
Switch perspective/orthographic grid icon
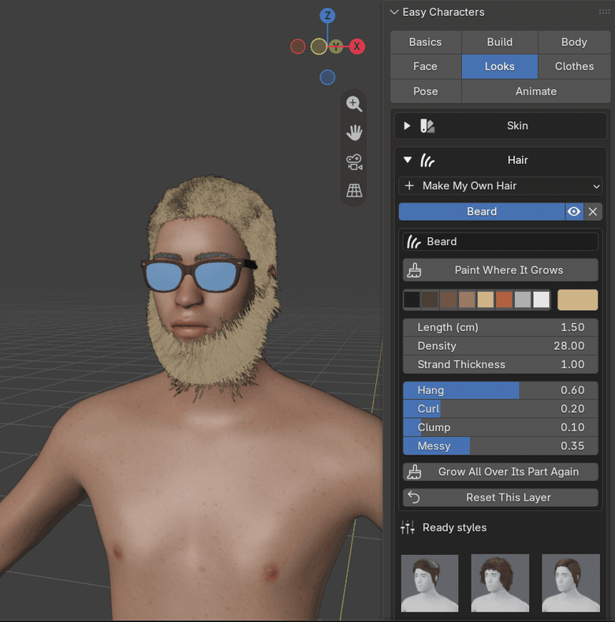click(x=354, y=191)
